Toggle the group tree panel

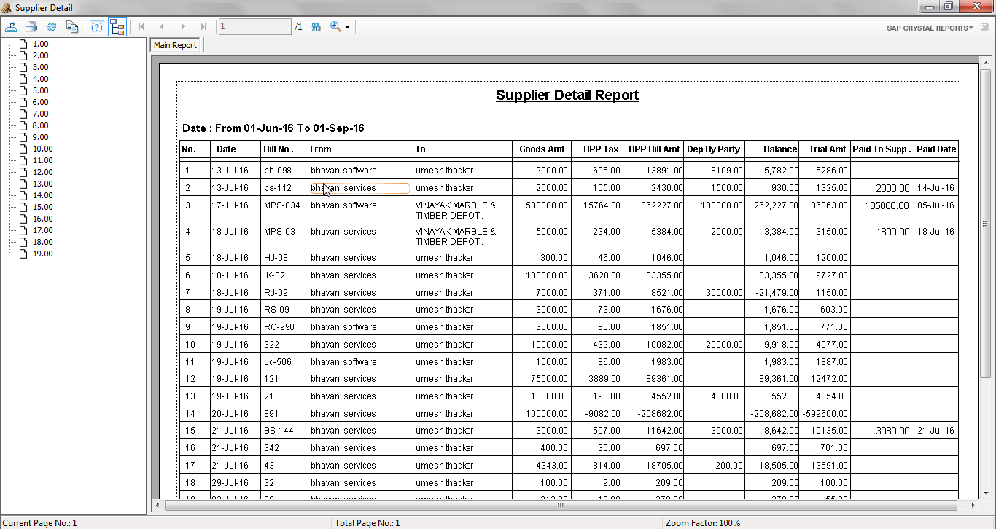point(117,27)
